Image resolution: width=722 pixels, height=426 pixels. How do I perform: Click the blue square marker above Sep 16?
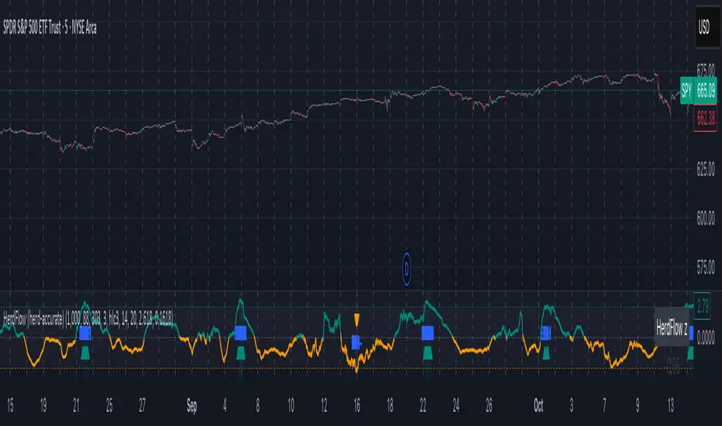(x=356, y=342)
